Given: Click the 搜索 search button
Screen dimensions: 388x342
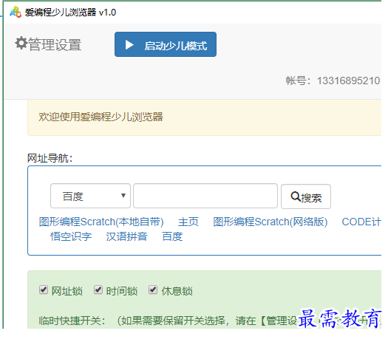Looking at the screenshot, I should click(x=306, y=196).
